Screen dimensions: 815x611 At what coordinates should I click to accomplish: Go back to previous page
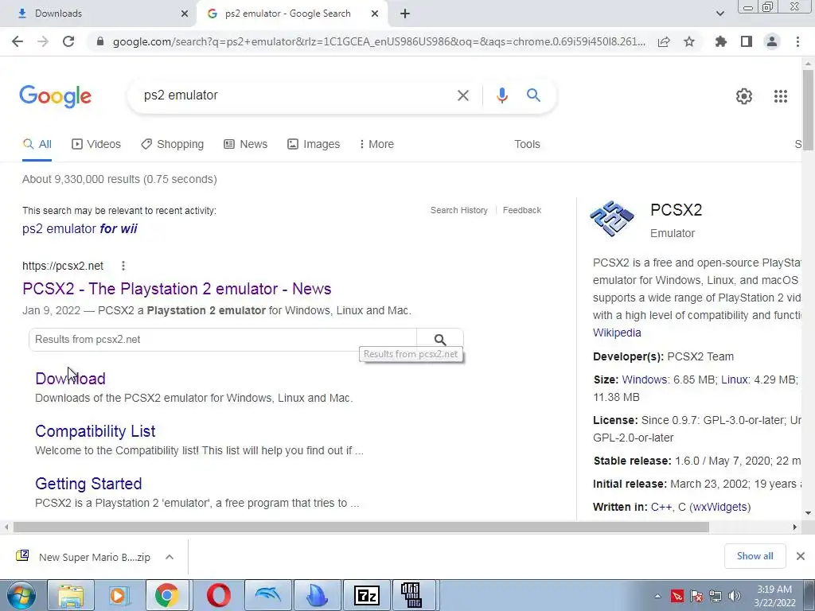(18, 41)
